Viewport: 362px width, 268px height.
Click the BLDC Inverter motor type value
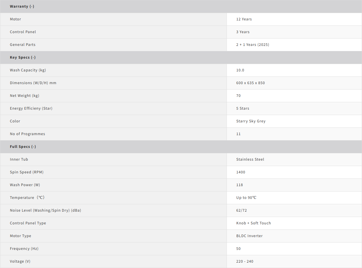click(x=249, y=236)
